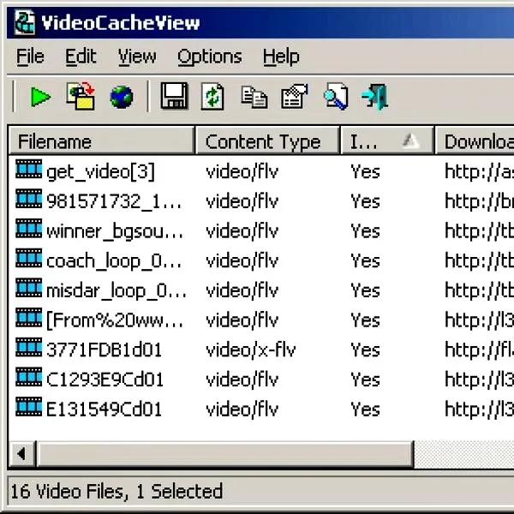Open the Edit menu
This screenshot has width=514, height=514.
pos(81,57)
